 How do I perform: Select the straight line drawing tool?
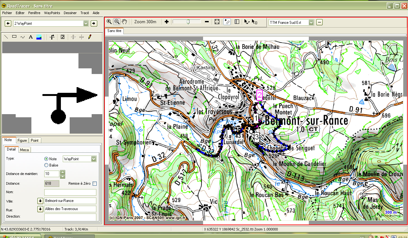tap(6, 37)
